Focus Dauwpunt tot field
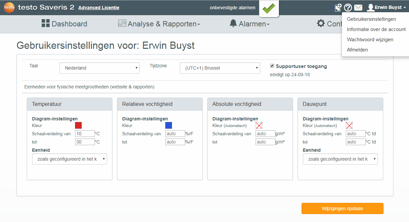 point(356,142)
